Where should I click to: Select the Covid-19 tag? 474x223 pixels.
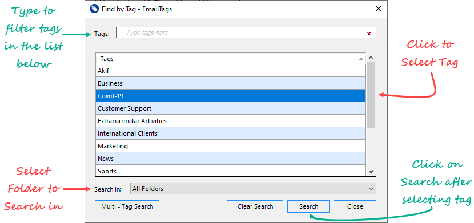click(x=231, y=96)
